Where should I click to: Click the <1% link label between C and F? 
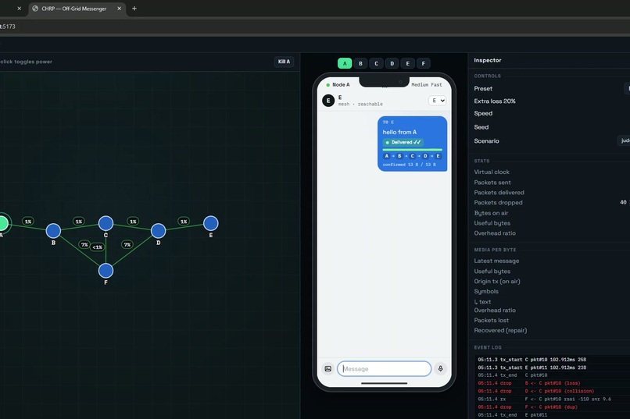(97, 247)
